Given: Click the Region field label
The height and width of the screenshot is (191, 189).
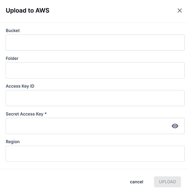Looking at the screenshot, I should [x=13, y=142].
